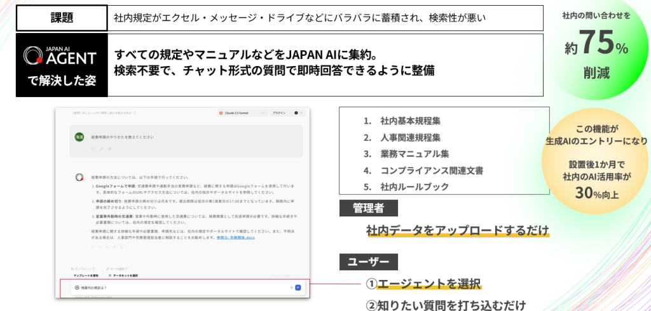Click the テンプレートを使用 button
The height and width of the screenshot is (311, 651).
[86, 275]
